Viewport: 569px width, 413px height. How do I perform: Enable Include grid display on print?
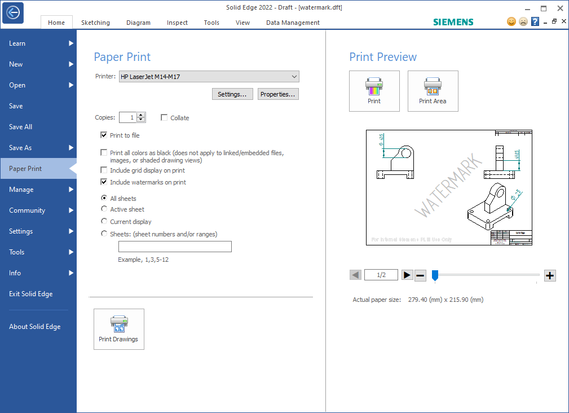click(x=104, y=170)
